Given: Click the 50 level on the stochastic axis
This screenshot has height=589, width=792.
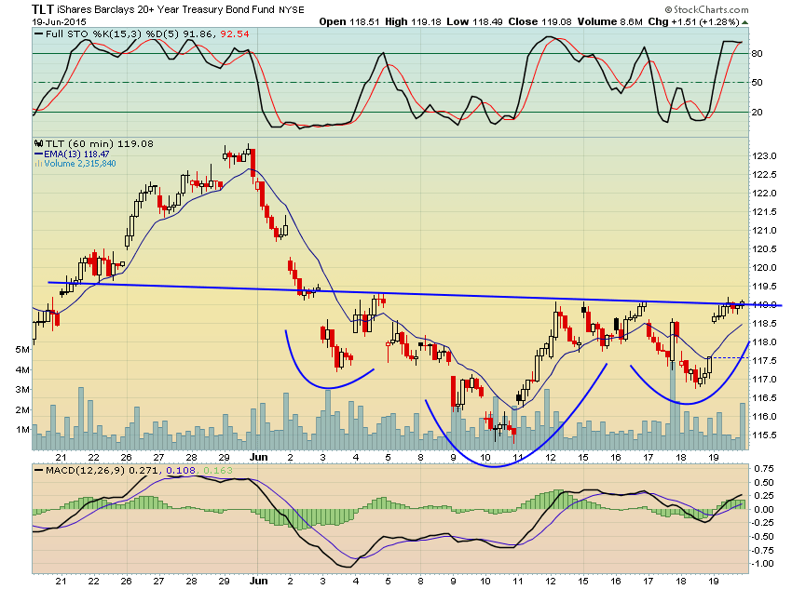Looking at the screenshot, I should click(757, 82).
